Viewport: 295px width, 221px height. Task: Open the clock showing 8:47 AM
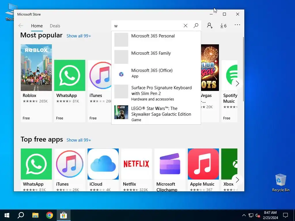coord(270,215)
